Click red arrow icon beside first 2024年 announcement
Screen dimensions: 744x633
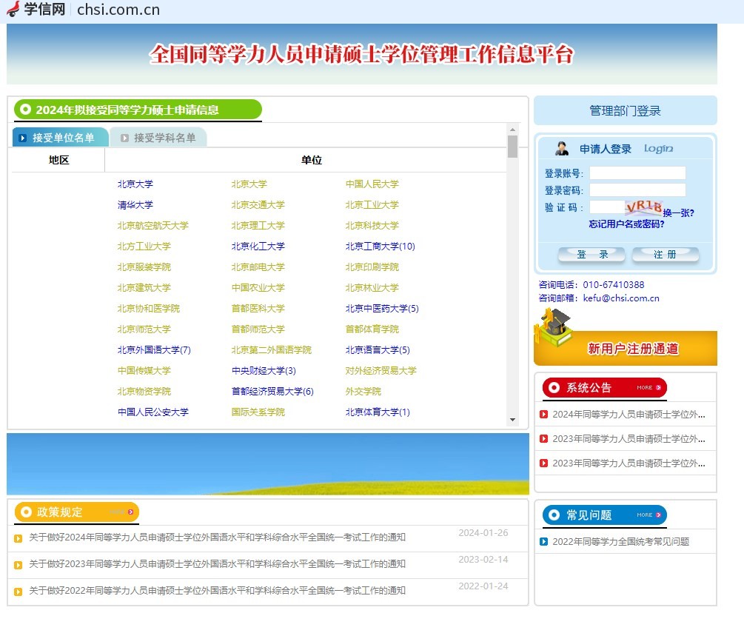pyautogui.click(x=544, y=415)
